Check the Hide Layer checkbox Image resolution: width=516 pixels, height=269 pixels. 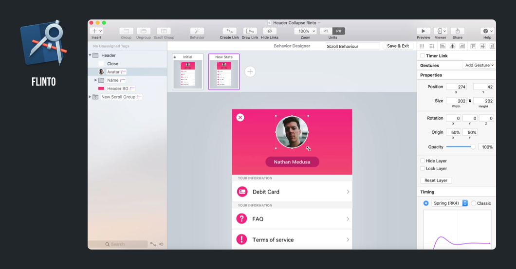click(422, 161)
